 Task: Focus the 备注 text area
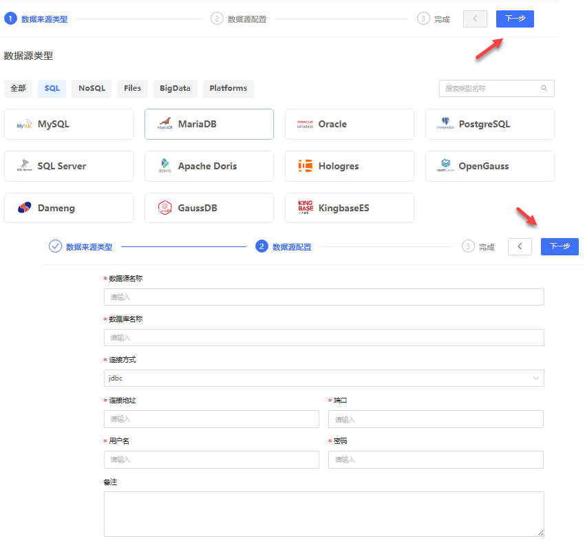click(324, 514)
